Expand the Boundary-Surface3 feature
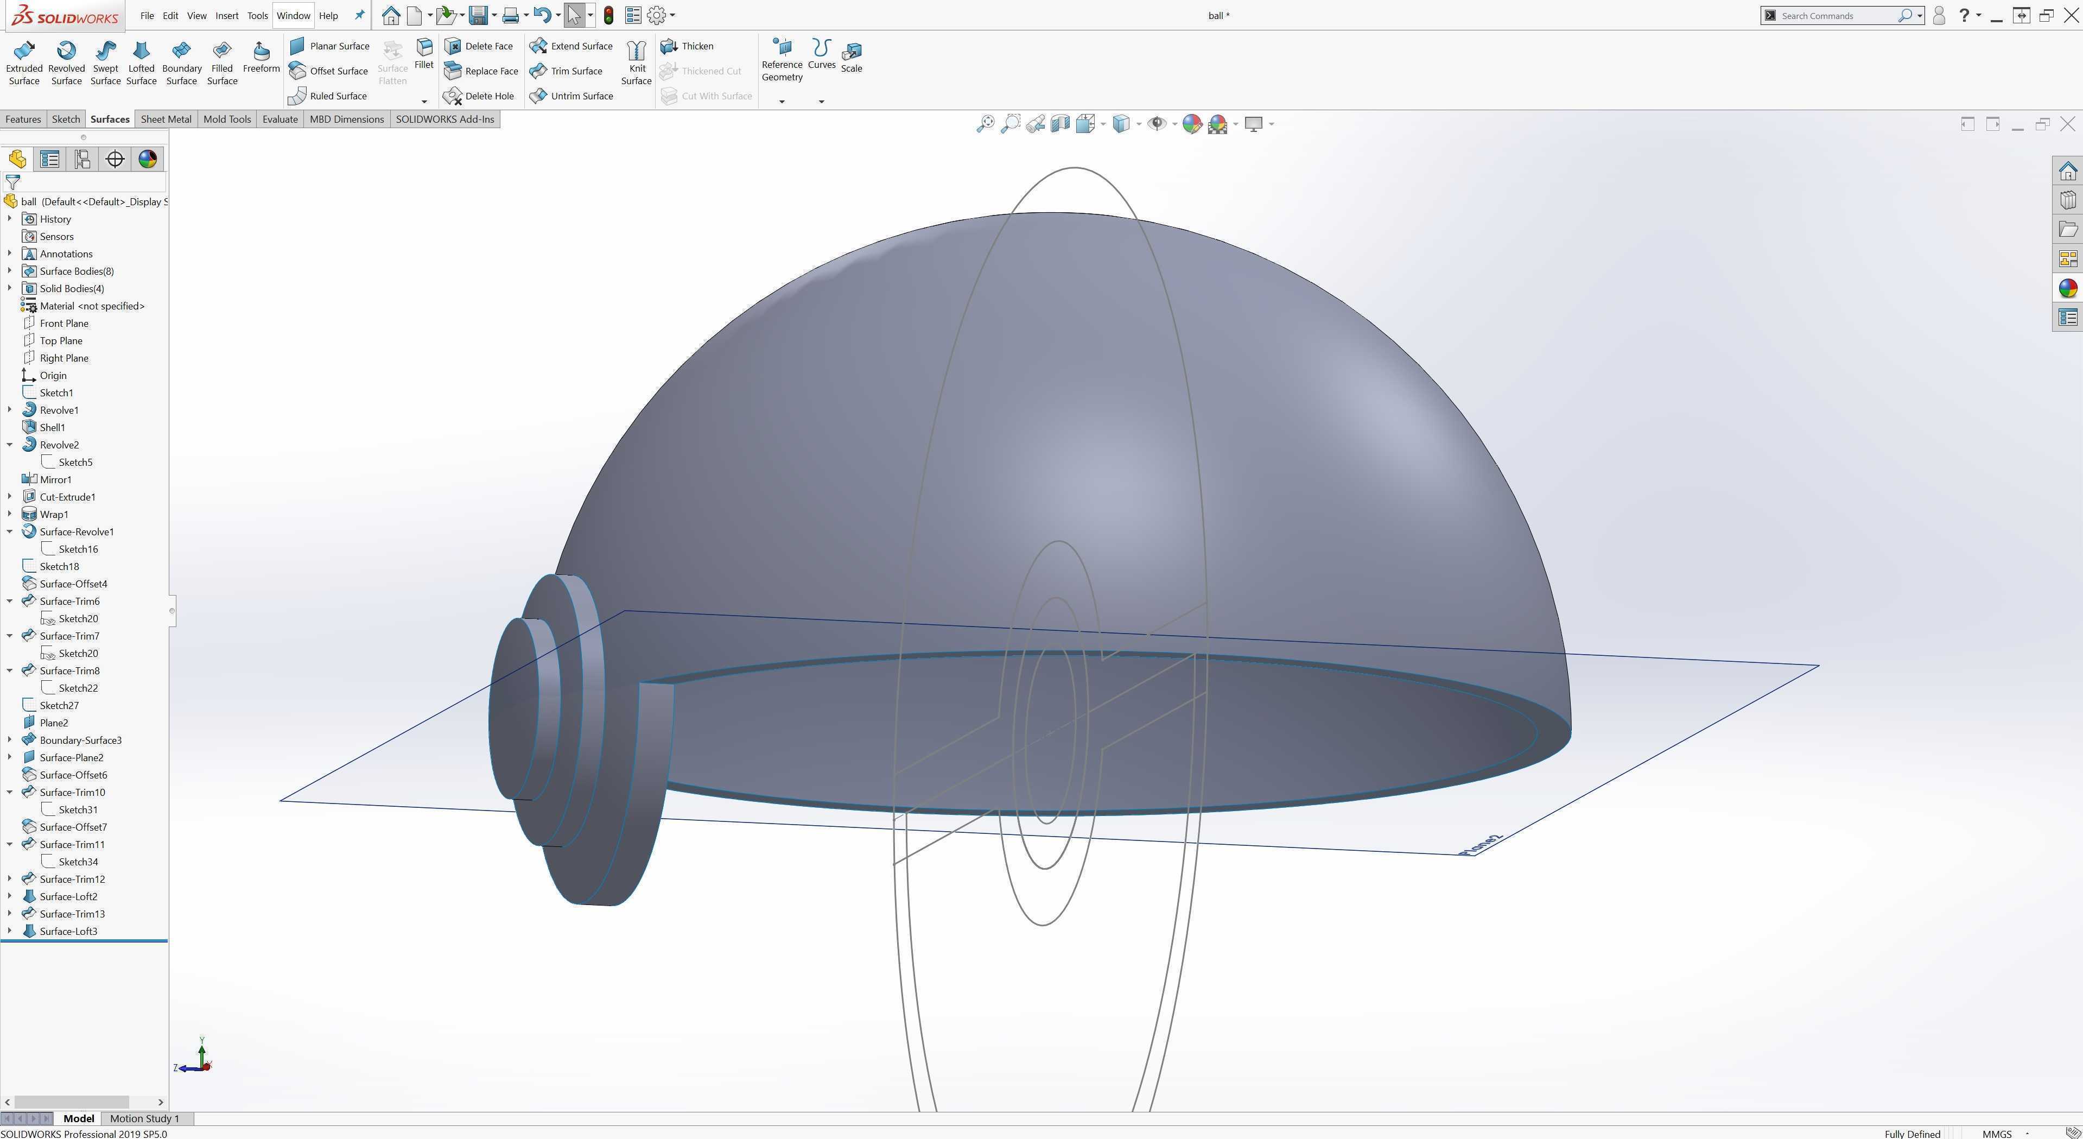This screenshot has width=2083, height=1139. [x=10, y=740]
